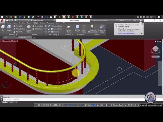Click the Section Plane tool
This screenshot has width=163, height=122.
tap(69, 29)
